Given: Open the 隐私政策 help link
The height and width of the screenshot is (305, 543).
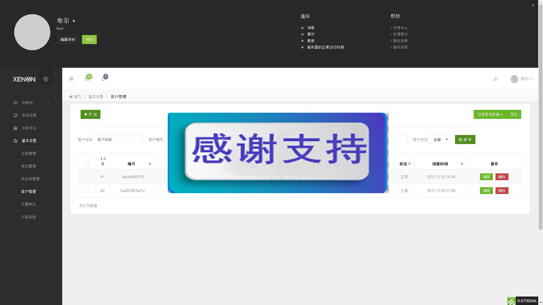Looking at the screenshot, I should pyautogui.click(x=400, y=41).
